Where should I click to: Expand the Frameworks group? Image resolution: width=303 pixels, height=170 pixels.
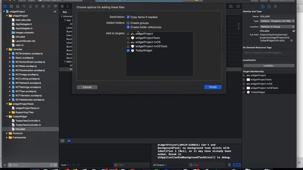pyautogui.click(x=7, y=137)
